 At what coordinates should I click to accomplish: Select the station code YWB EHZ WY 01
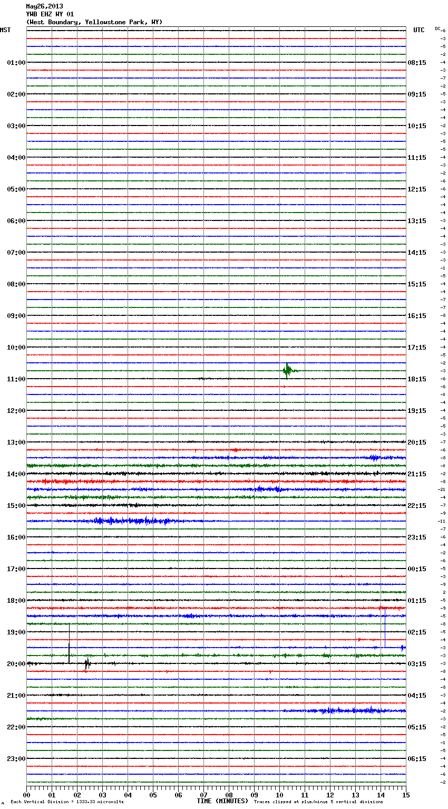(x=50, y=14)
